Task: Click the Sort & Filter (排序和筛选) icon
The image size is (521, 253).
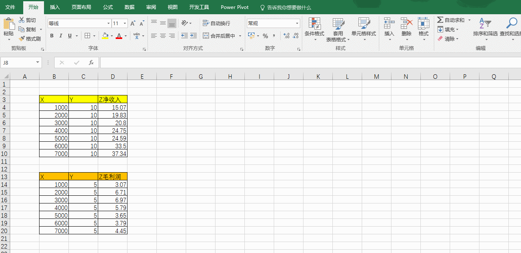Action: pyautogui.click(x=485, y=23)
